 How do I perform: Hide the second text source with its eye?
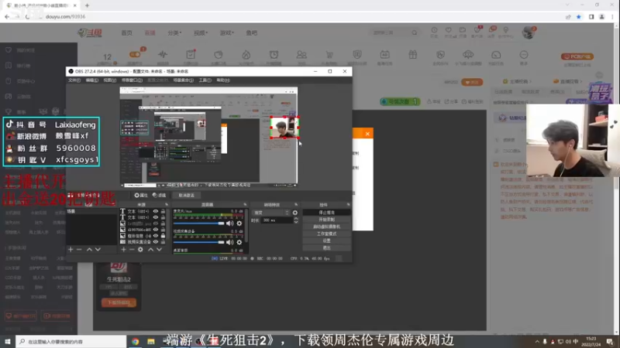pyautogui.click(x=156, y=217)
